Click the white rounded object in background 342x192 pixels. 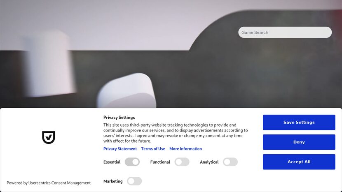(127, 91)
